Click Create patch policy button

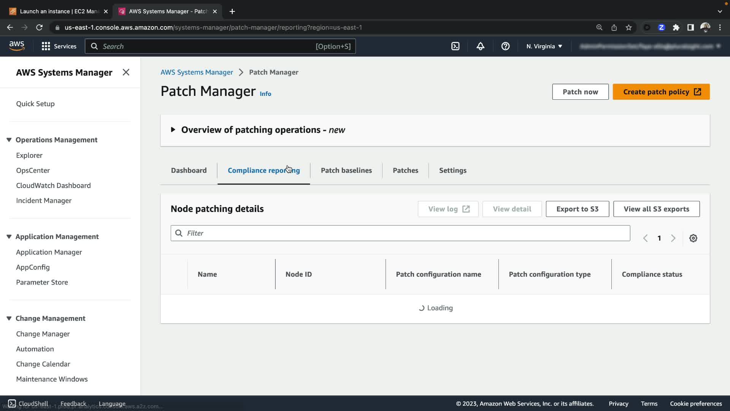[x=661, y=92]
